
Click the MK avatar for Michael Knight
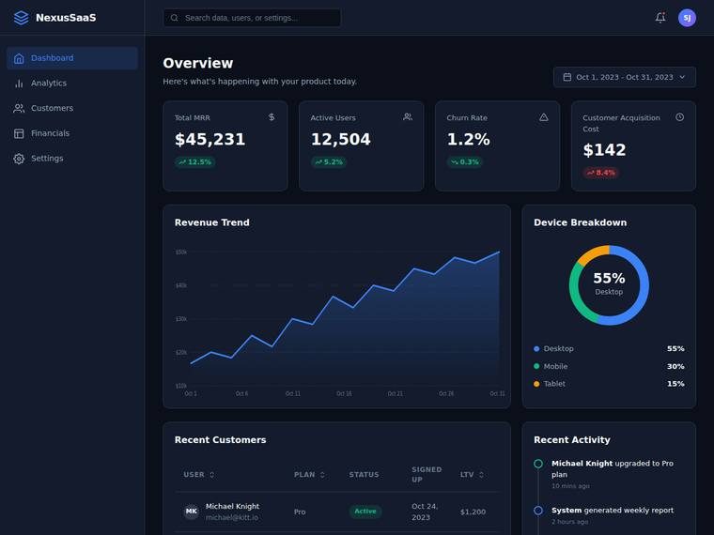click(x=192, y=512)
